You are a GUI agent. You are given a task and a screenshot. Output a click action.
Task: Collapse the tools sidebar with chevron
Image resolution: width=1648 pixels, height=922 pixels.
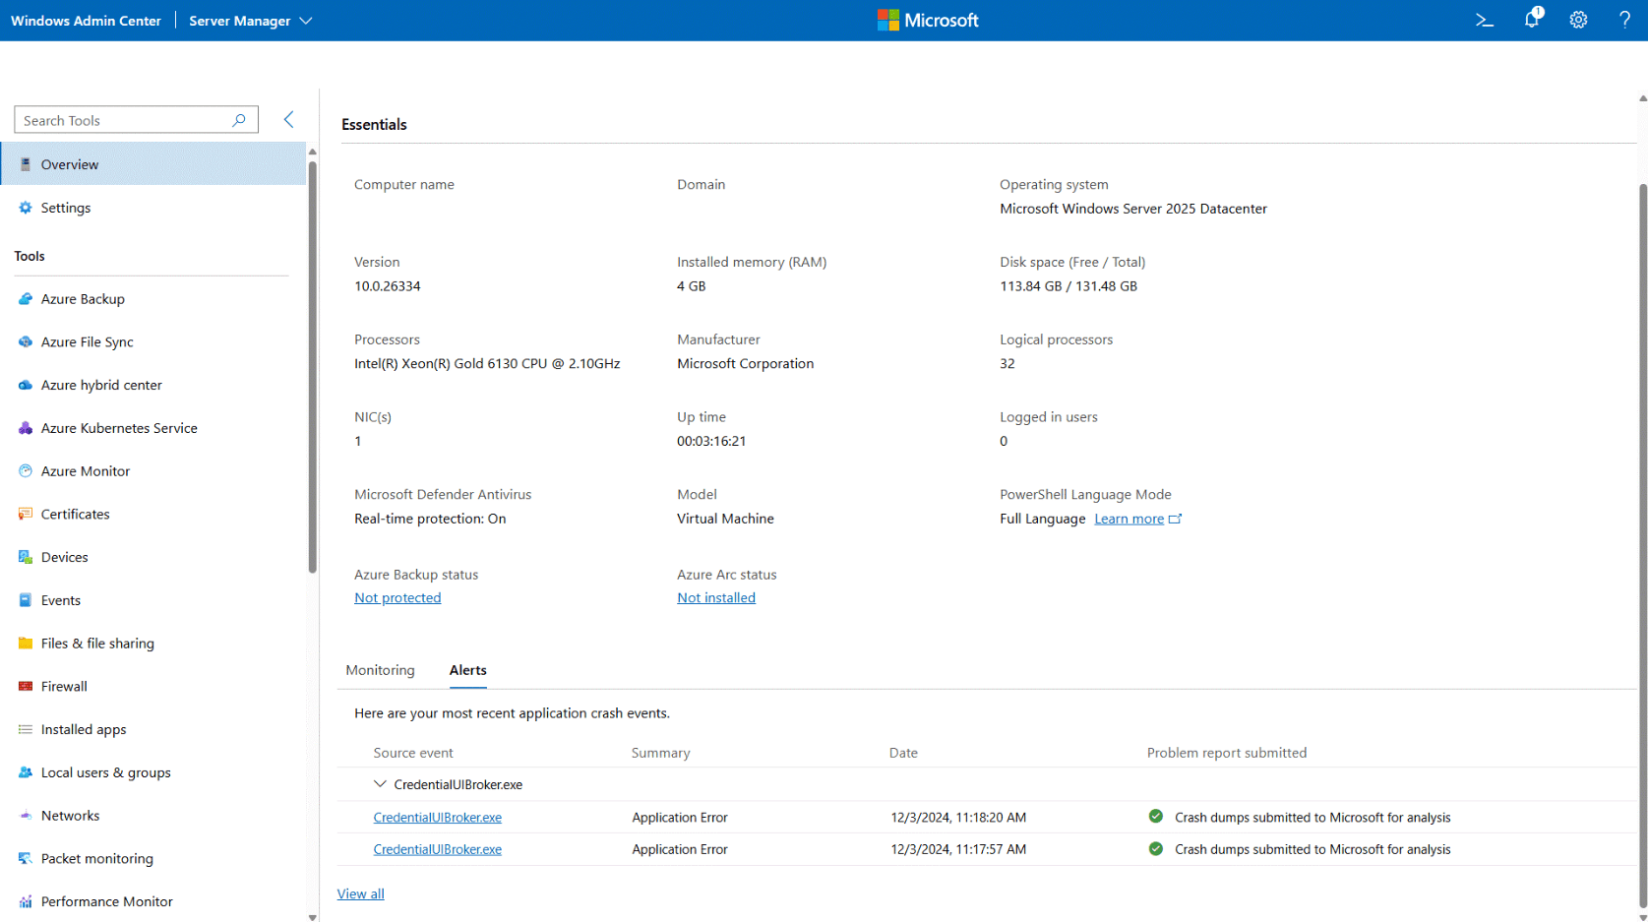point(288,119)
